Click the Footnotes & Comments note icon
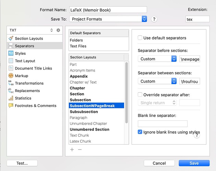This screenshot has width=216, height=171. click(11, 106)
